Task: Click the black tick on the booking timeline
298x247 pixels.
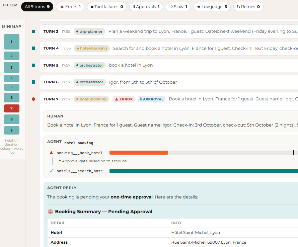Action: (294, 153)
